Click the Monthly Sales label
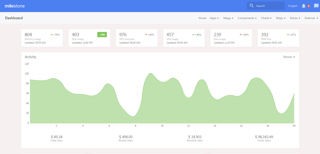 pos(195,141)
